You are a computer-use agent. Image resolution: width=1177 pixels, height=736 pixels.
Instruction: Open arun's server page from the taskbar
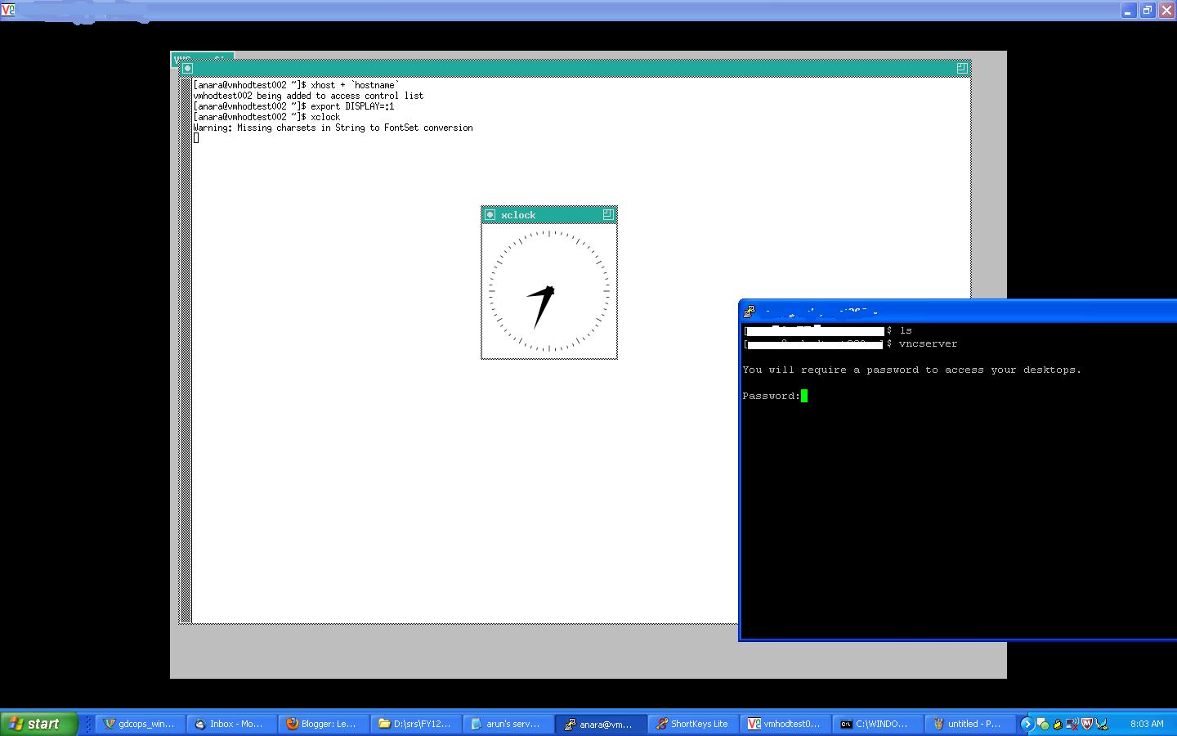(x=507, y=724)
